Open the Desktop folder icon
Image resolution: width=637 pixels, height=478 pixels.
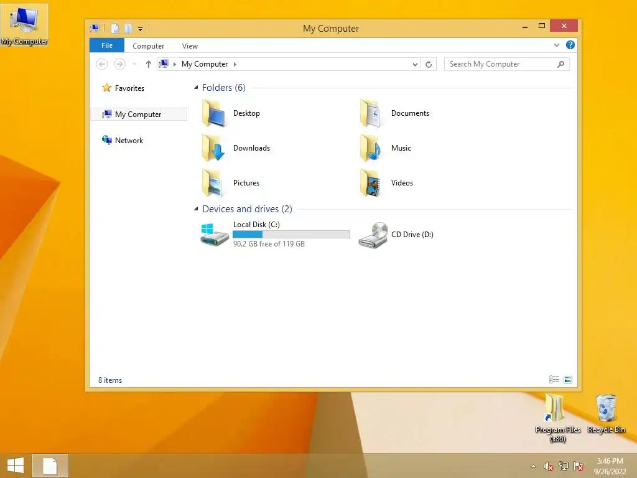click(x=213, y=113)
